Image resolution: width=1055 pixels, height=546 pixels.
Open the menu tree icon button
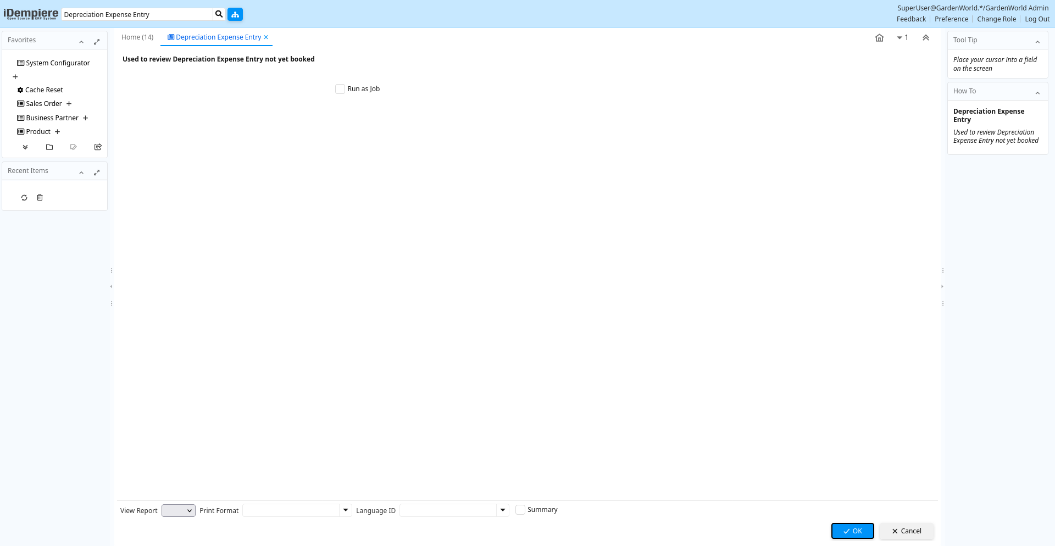(x=235, y=14)
